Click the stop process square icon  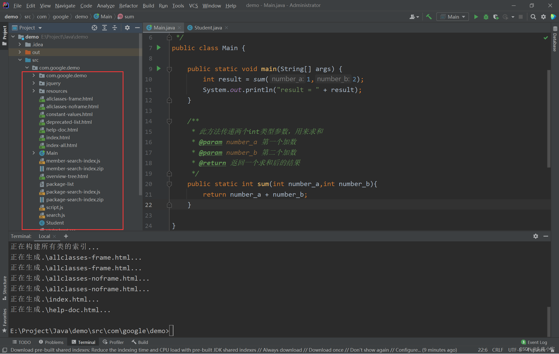521,17
